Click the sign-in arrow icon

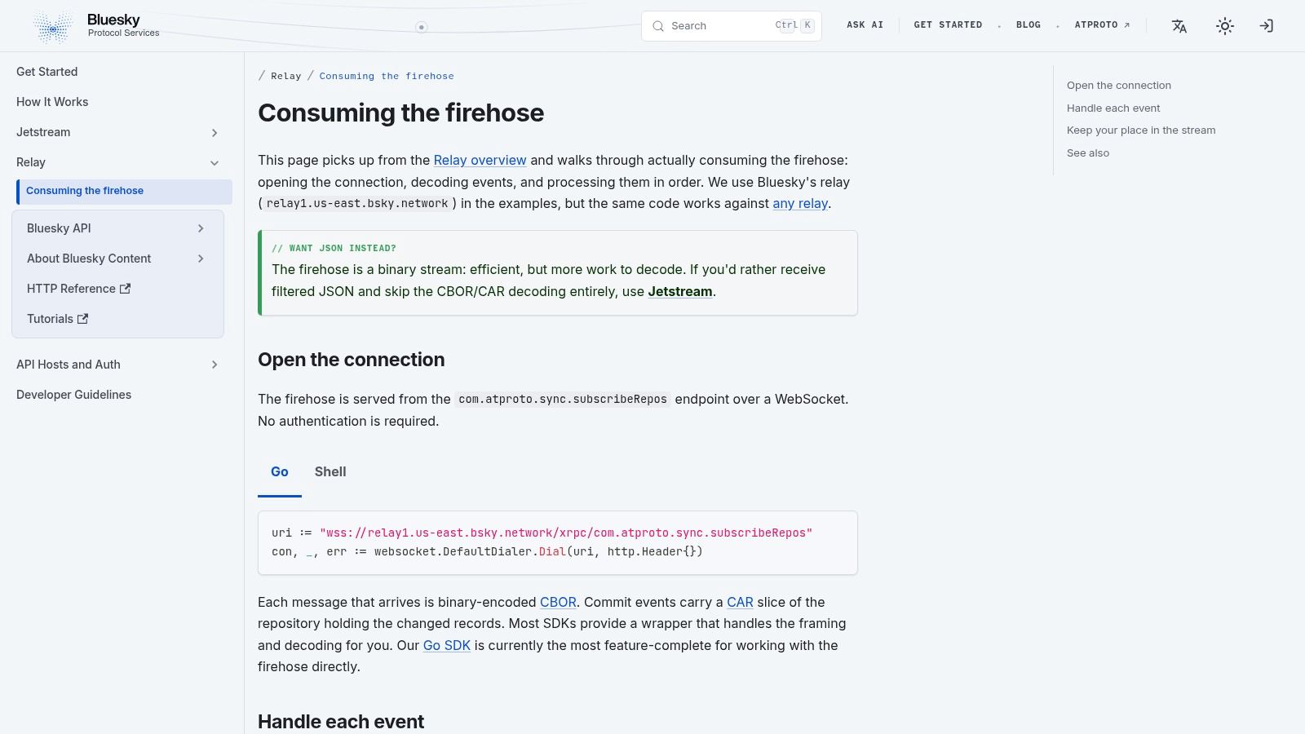[1266, 26]
